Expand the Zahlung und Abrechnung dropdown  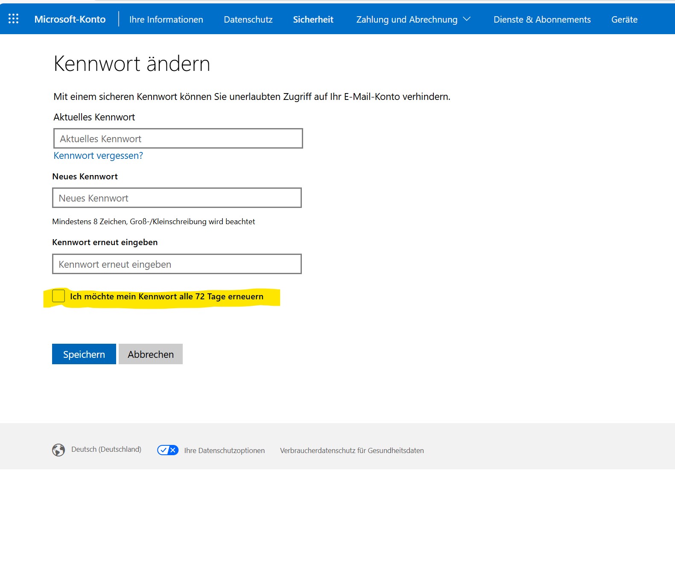[413, 19]
